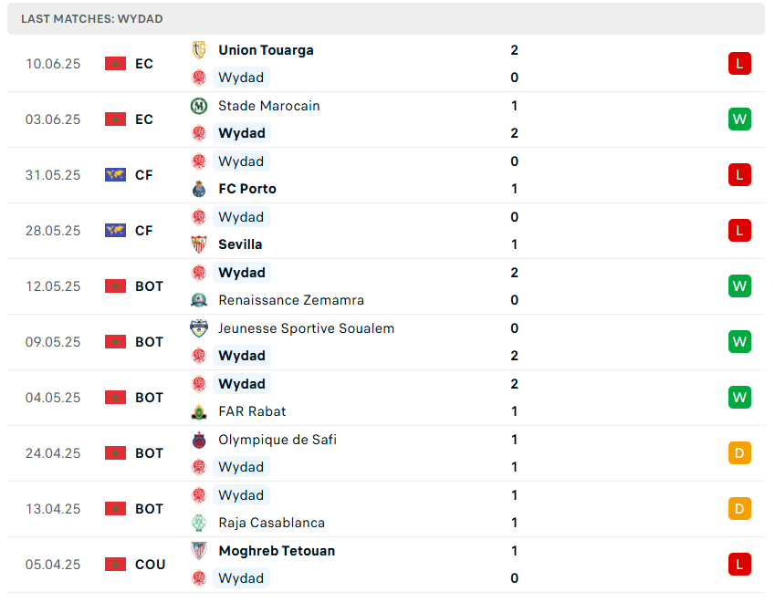Click the world flag on 31.05.25 row
This screenshot has height=602, width=775.
[115, 175]
